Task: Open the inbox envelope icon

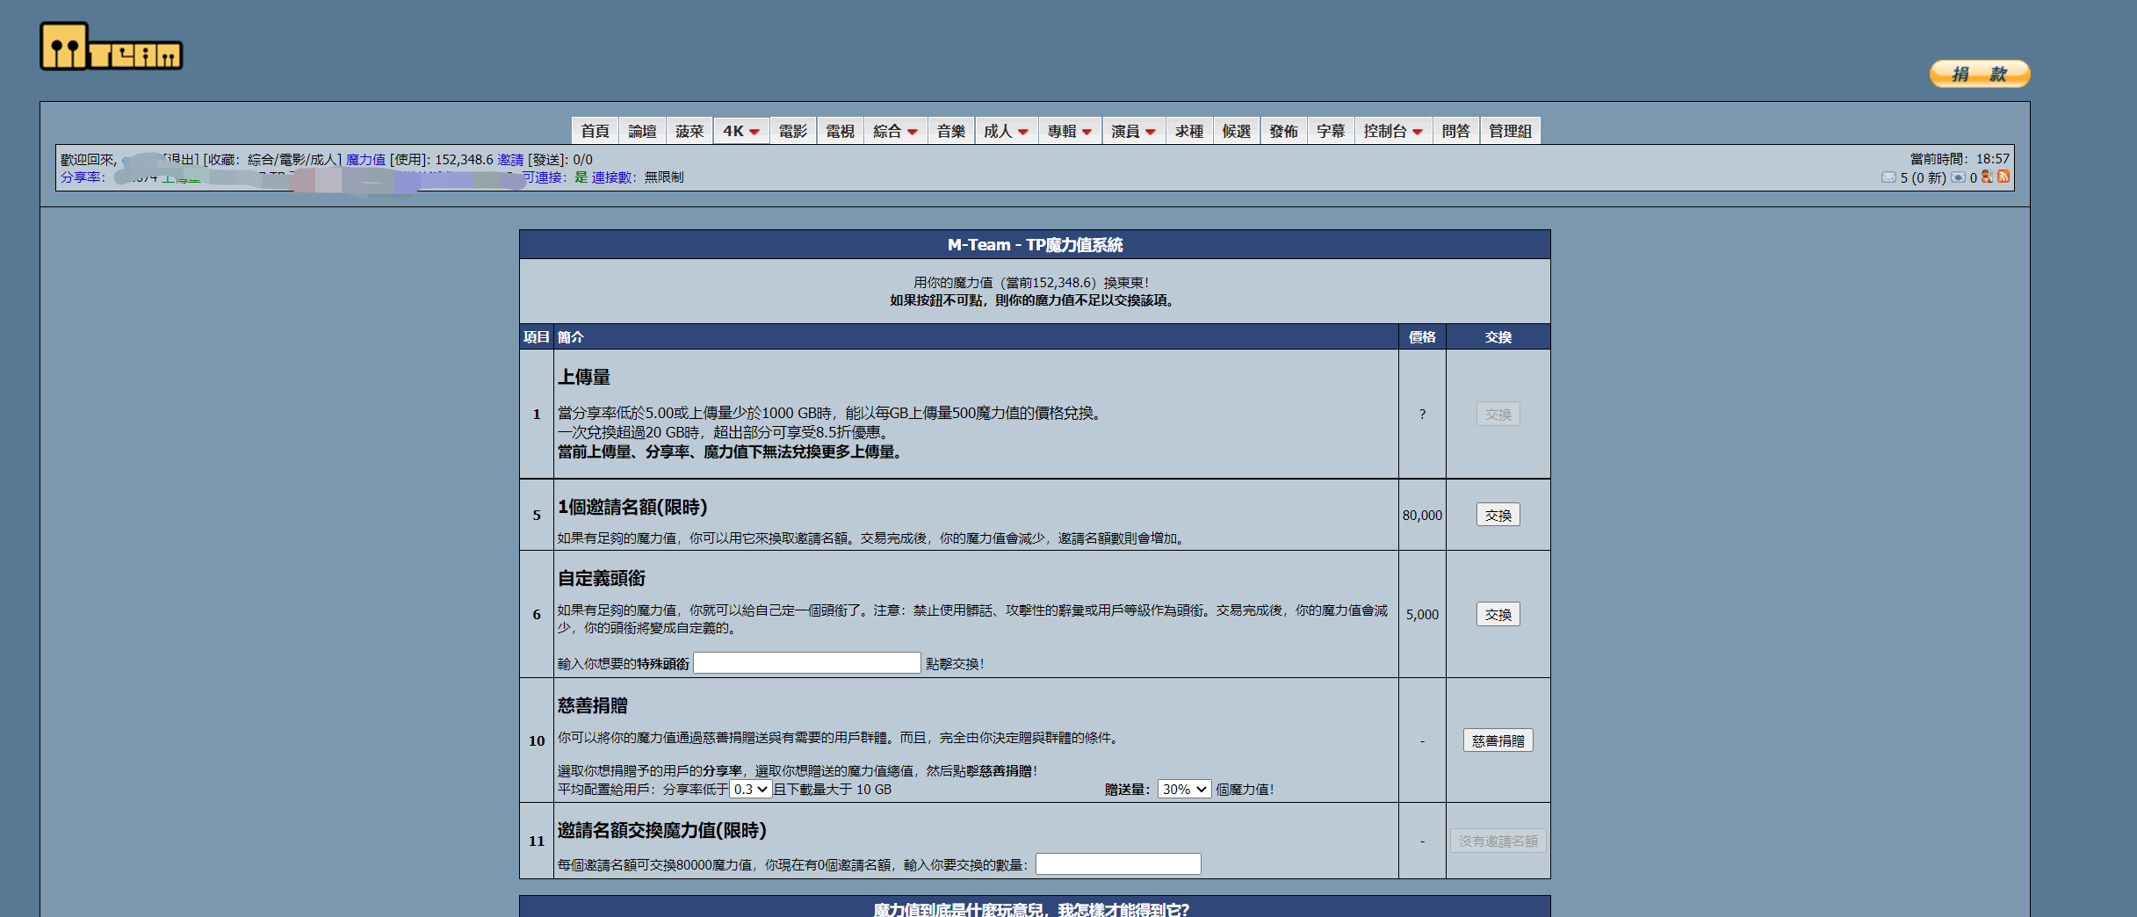Action: pos(1888,177)
